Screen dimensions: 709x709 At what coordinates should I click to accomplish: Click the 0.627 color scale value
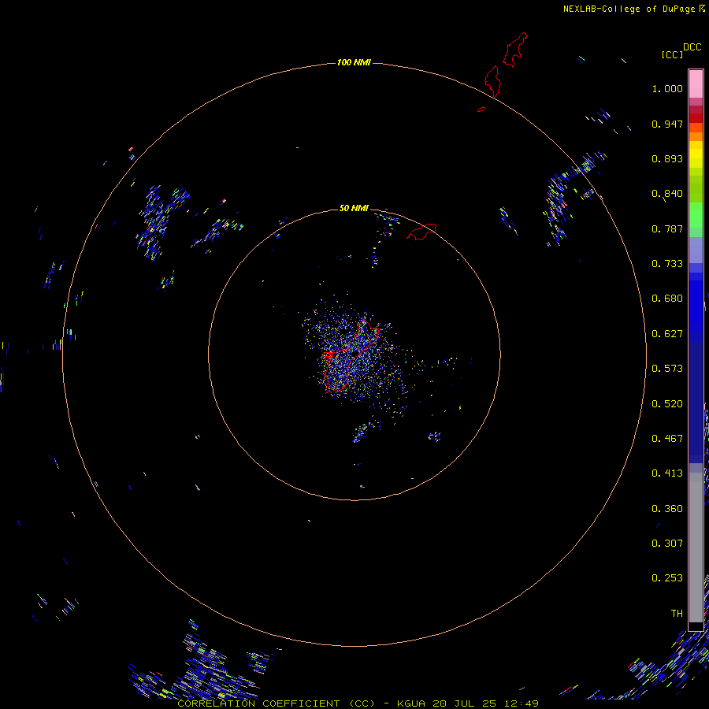click(x=667, y=334)
